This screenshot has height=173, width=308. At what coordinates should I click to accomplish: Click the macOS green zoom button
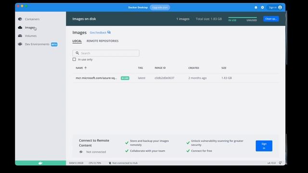point(26,6)
